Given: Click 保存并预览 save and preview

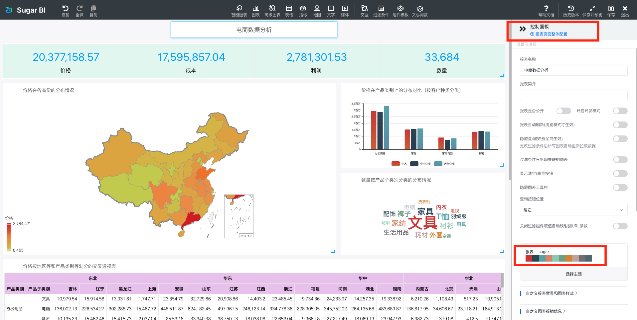Looking at the screenshot, I should click(x=592, y=11).
